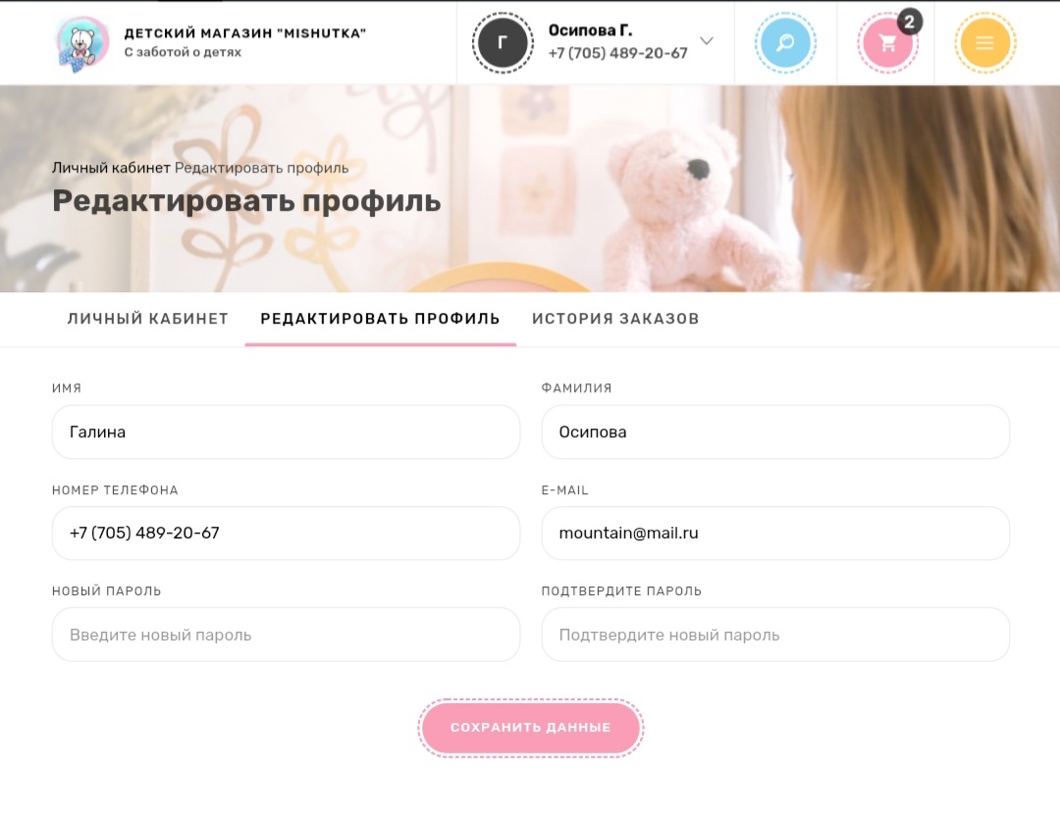Open the История заказов tab
Image resolution: width=1060 pixels, height=818 pixels.
tap(615, 319)
